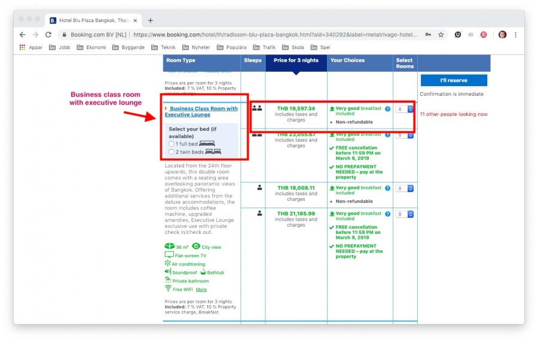Open room quantity dropdown for THB 21,185.99
The width and height of the screenshot is (538, 341).
click(405, 214)
